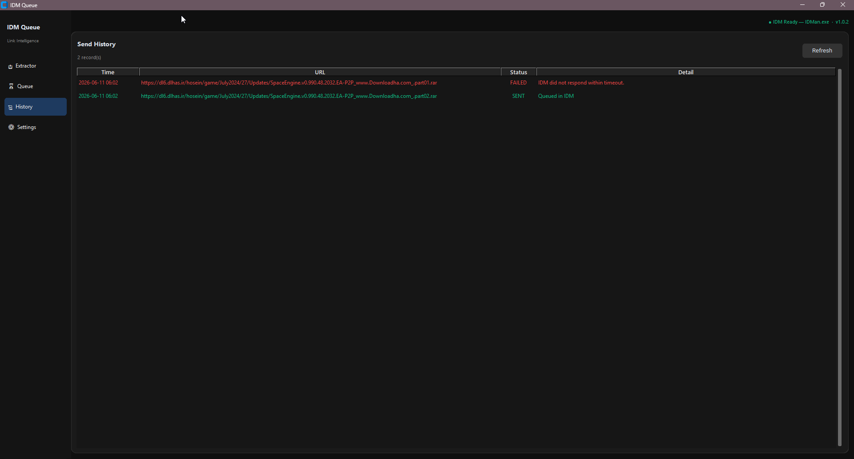Click the Send History heading
854x459 pixels.
[x=97, y=44]
